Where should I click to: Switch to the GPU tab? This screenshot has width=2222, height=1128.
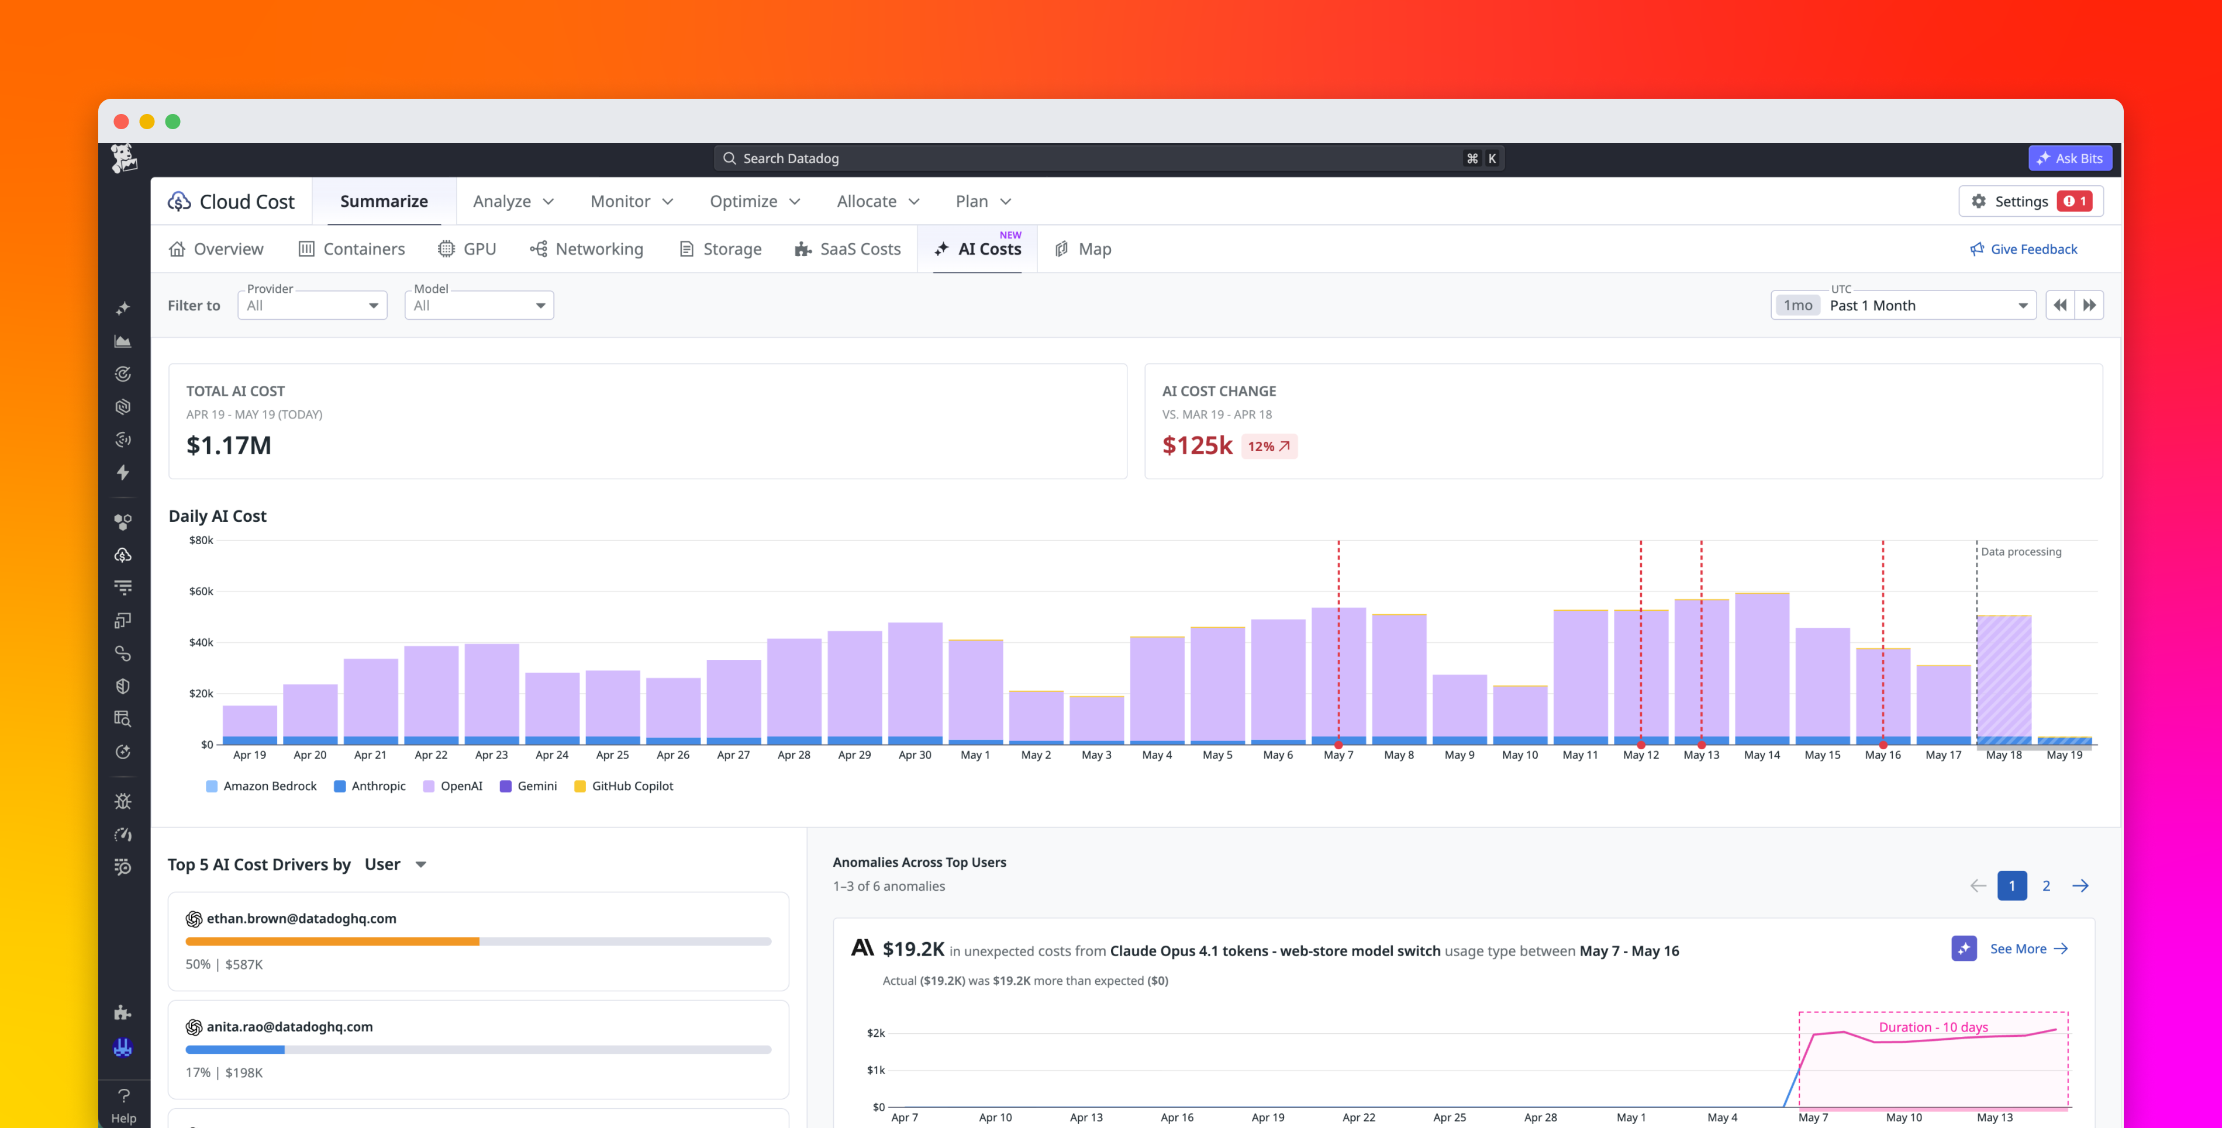[x=468, y=249]
